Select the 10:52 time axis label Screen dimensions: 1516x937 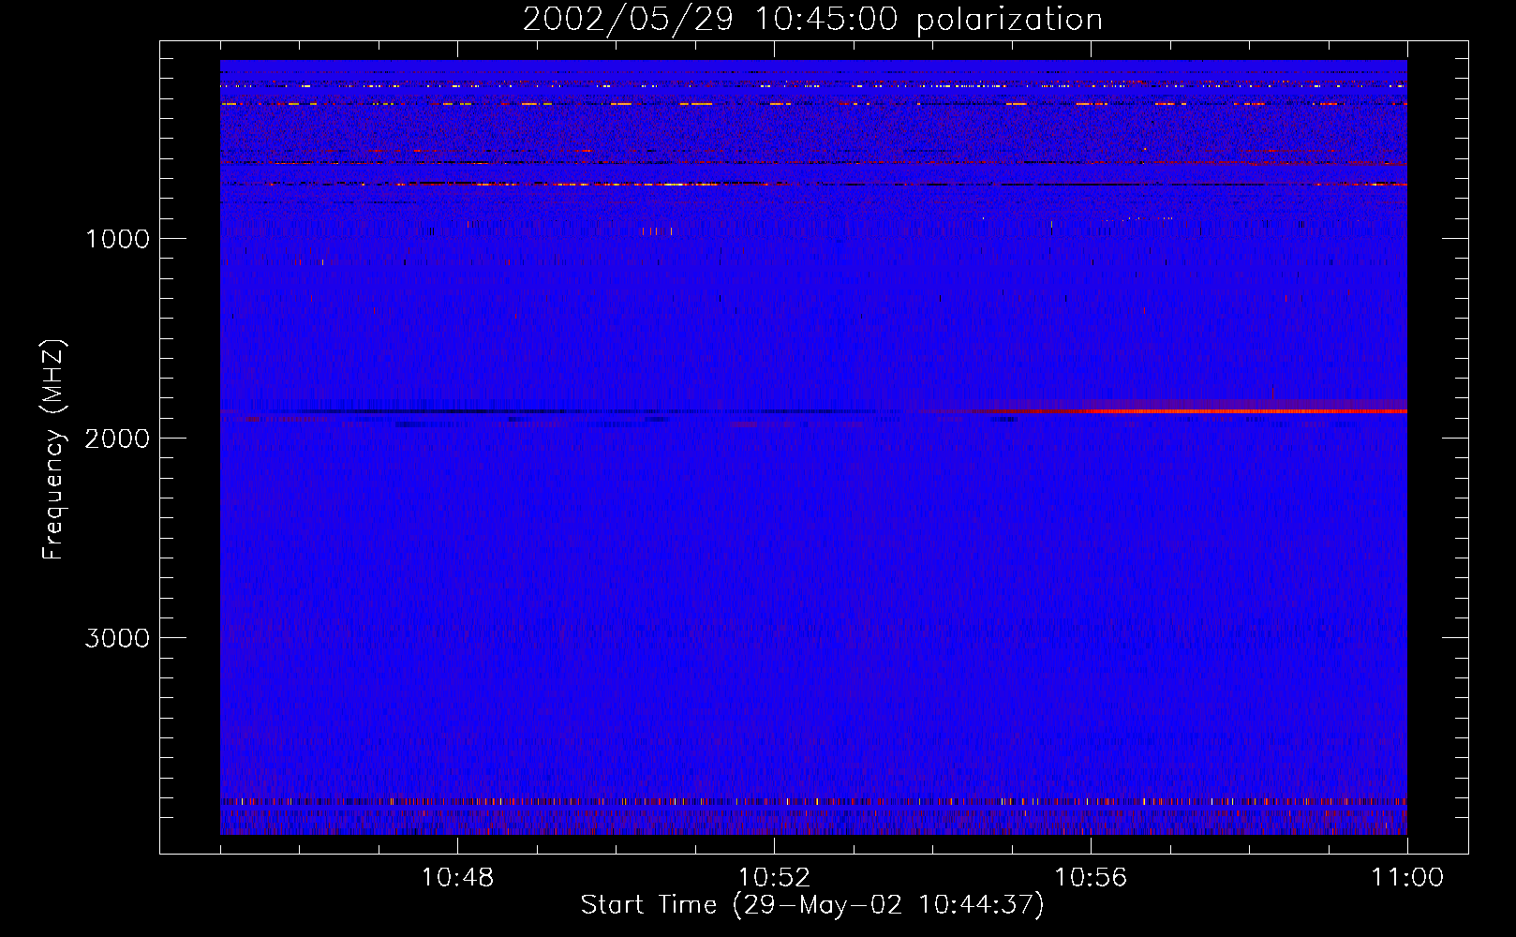coord(774,878)
